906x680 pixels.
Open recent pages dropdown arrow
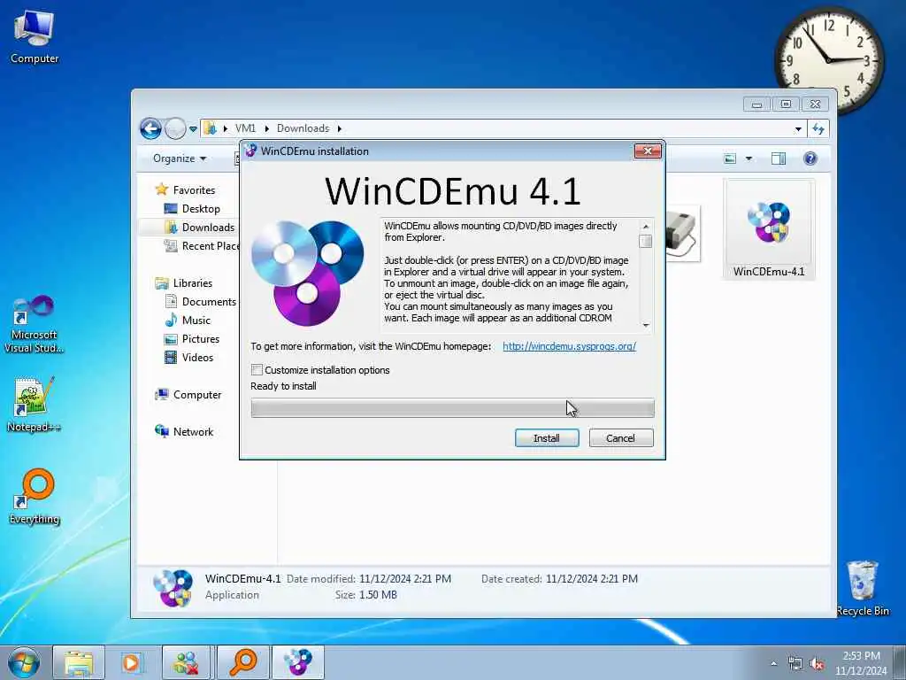[x=193, y=129]
